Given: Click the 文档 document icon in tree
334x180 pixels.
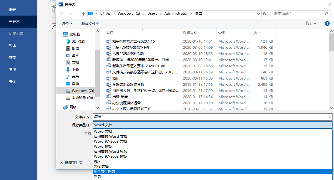Looking at the screenshot, I should (68, 63).
